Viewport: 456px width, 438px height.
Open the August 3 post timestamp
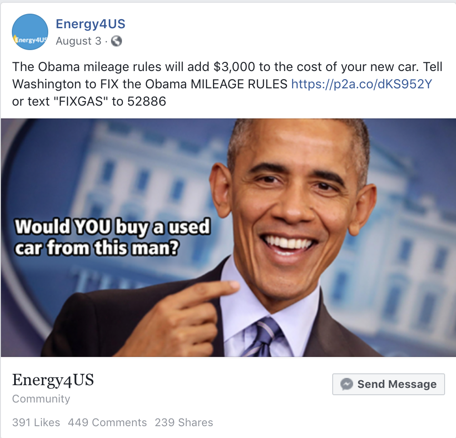[x=79, y=41]
